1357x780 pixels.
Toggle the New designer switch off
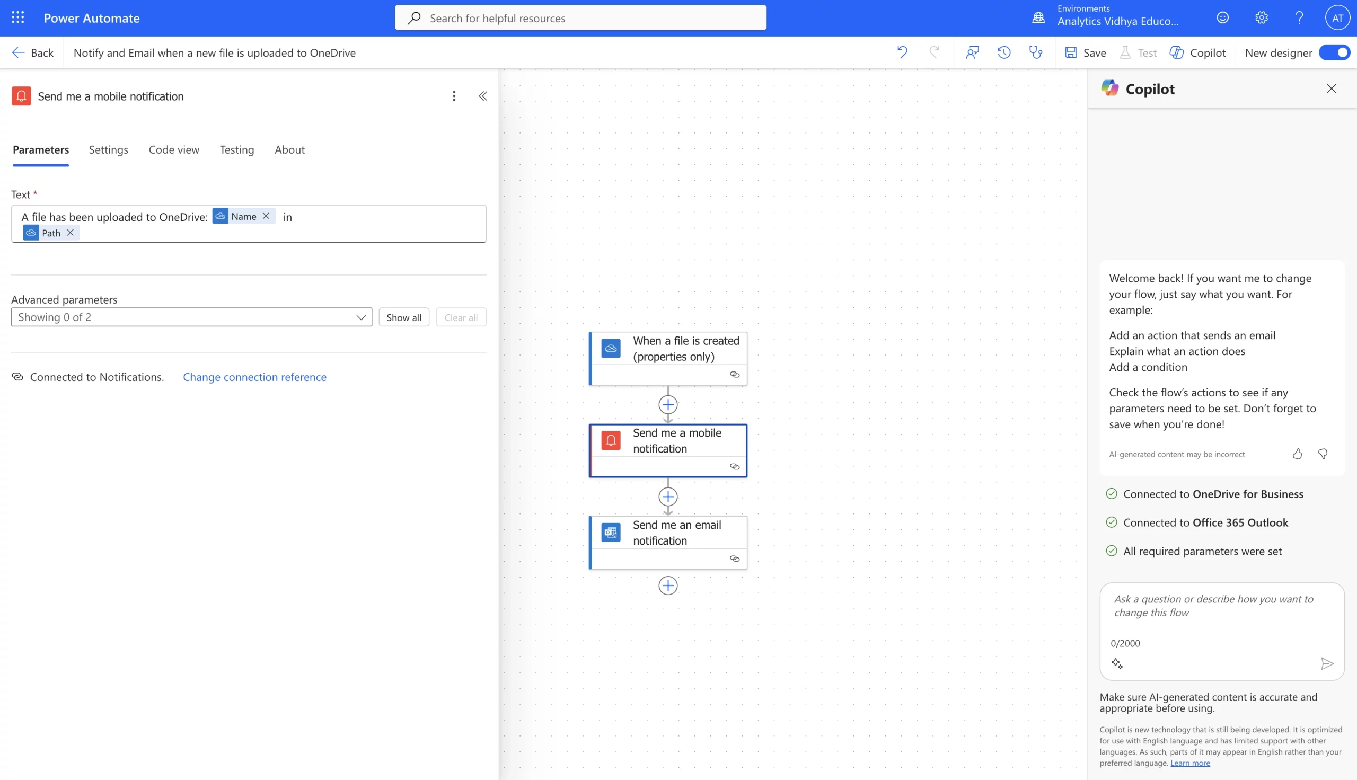1334,52
